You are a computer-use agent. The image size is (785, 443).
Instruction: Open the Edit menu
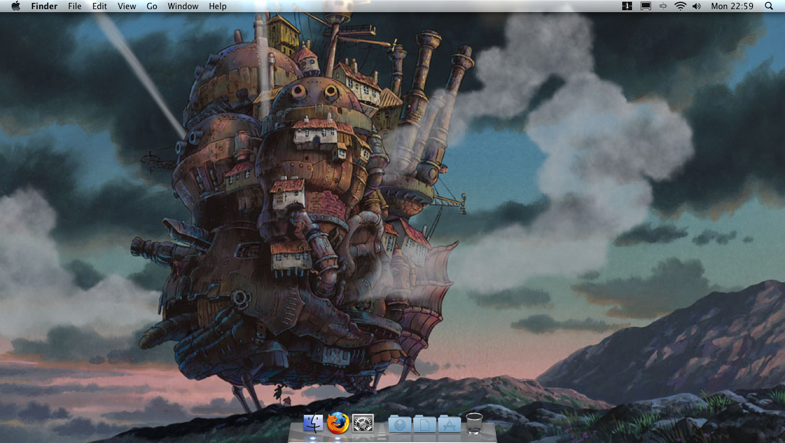(100, 6)
